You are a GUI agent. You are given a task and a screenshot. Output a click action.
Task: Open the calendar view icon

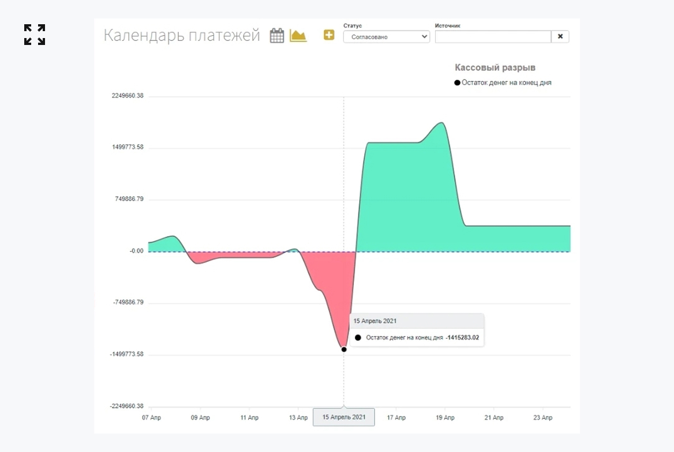tap(277, 35)
